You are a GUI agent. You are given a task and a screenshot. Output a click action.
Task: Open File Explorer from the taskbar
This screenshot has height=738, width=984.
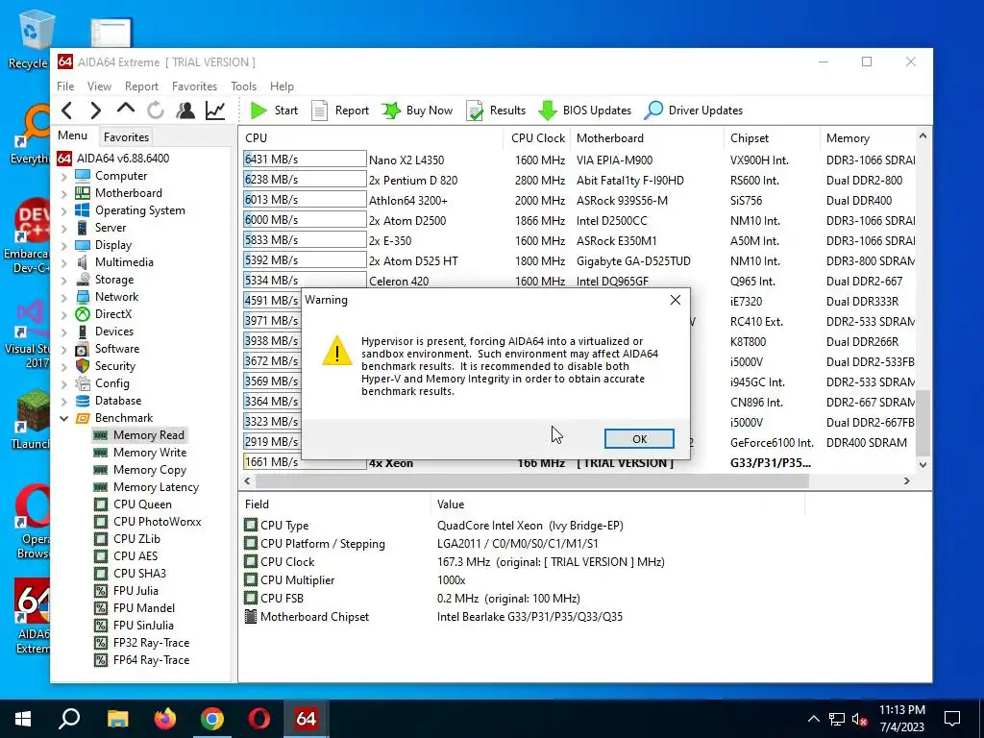[x=117, y=719]
